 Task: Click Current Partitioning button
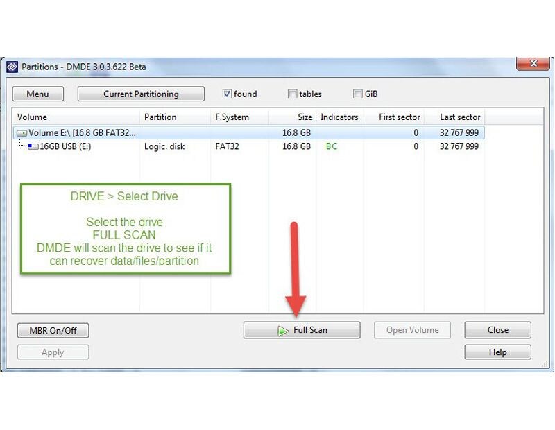tap(141, 94)
